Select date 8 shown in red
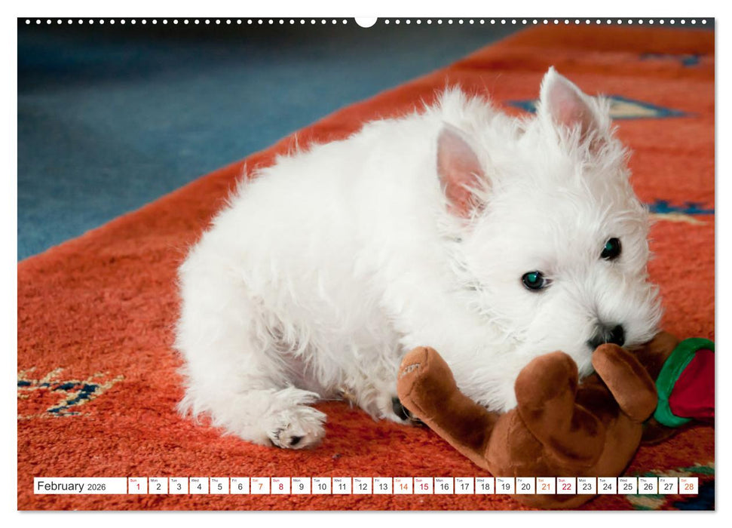The width and height of the screenshot is (732, 528). [x=283, y=487]
